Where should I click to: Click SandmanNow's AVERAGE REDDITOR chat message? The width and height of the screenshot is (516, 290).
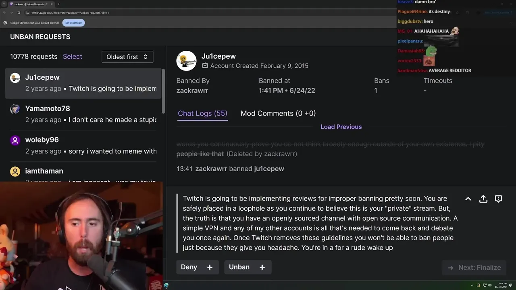(x=434, y=70)
